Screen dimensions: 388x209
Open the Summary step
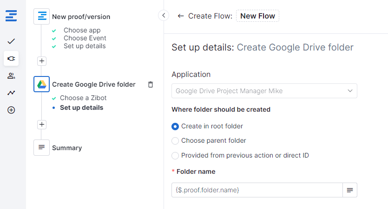point(66,148)
